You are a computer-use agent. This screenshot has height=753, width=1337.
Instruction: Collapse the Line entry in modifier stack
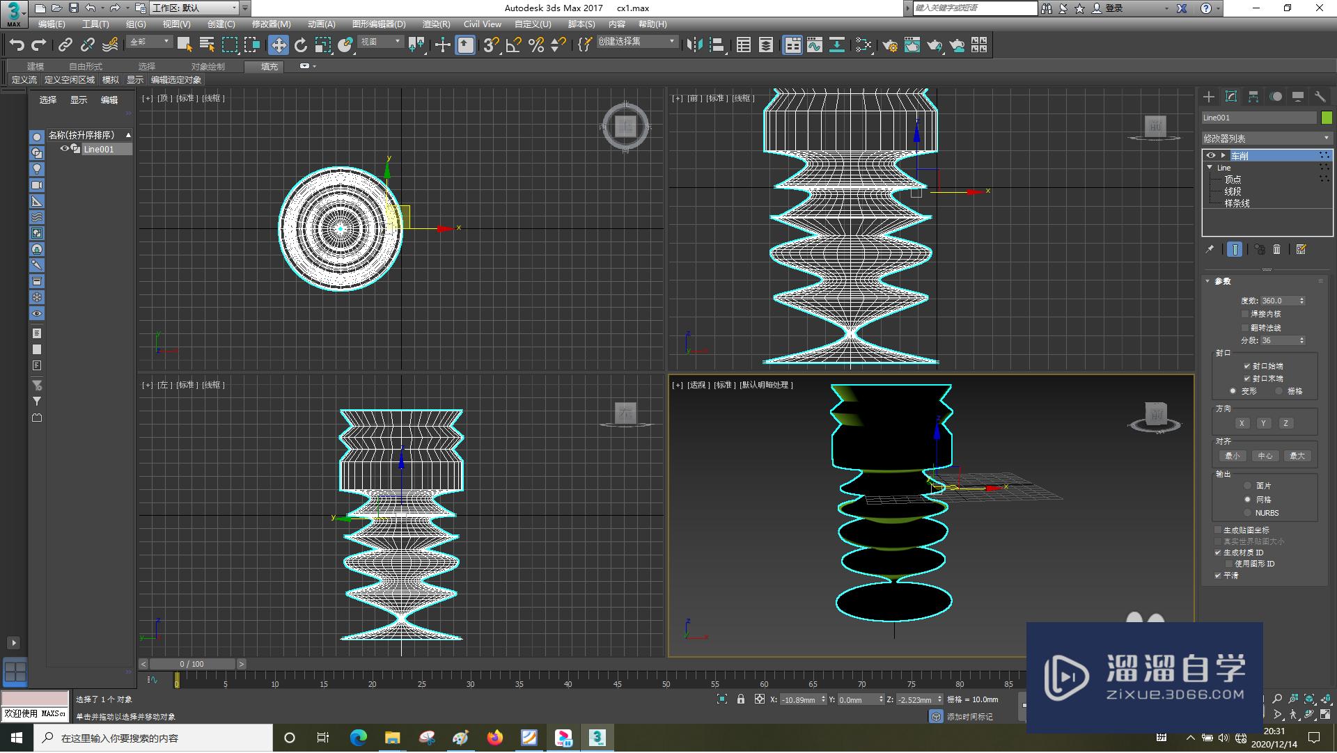point(1210,168)
